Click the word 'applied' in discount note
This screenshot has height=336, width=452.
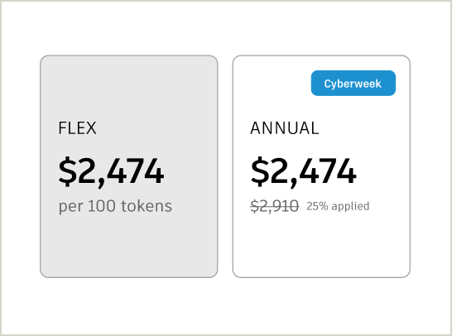pos(350,207)
